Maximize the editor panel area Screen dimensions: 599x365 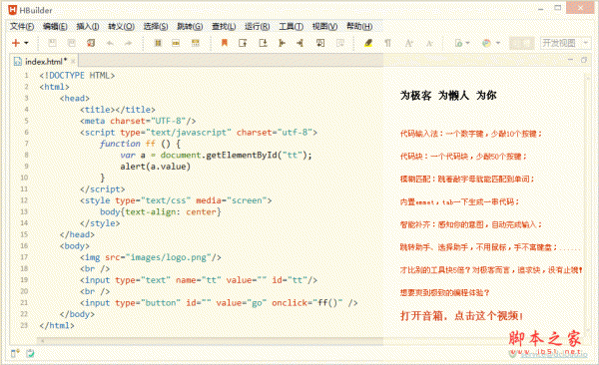tap(584, 60)
